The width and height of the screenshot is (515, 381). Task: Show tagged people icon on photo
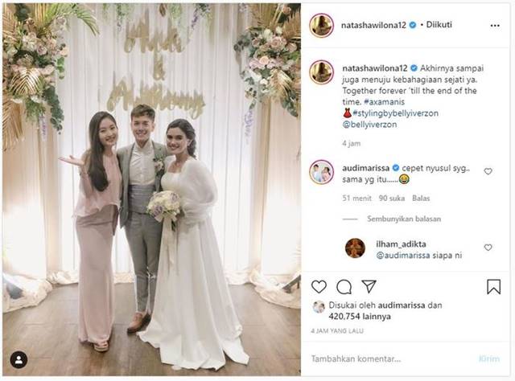click(19, 360)
